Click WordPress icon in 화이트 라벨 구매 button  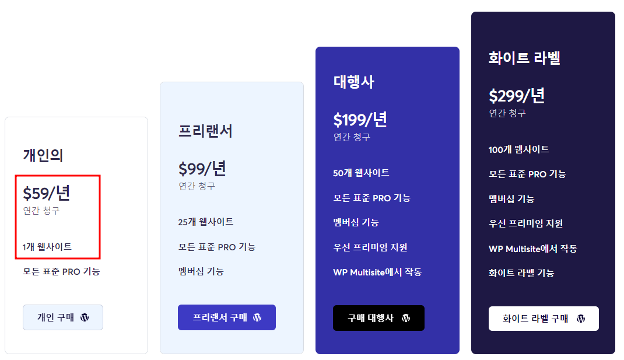(x=581, y=318)
